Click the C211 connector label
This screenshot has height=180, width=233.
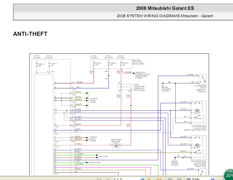tap(74, 114)
